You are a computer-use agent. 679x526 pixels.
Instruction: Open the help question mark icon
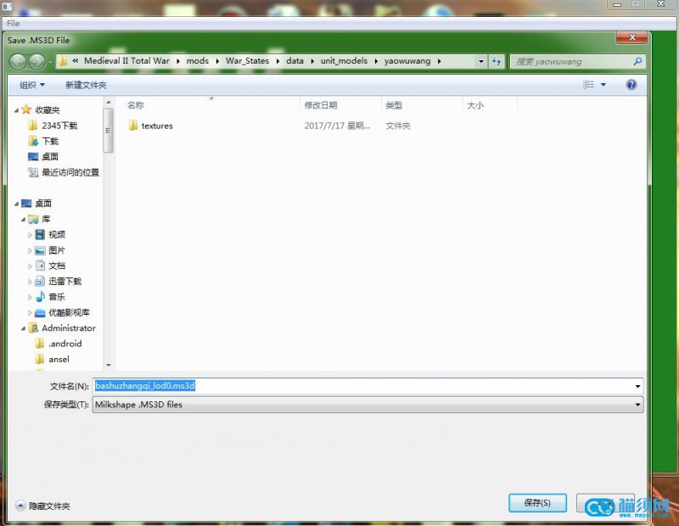631,85
